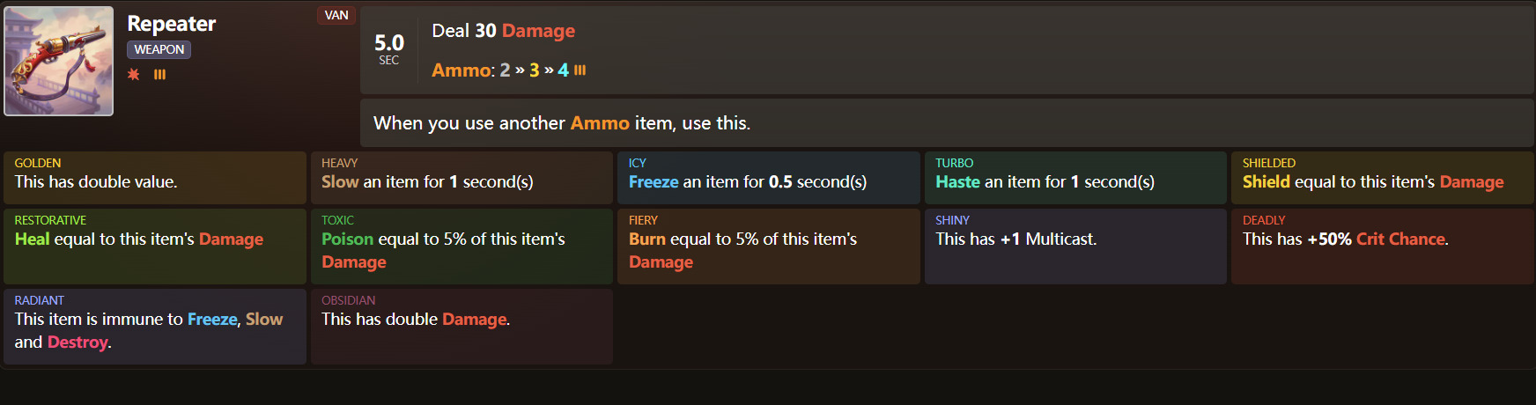
Task: Open the Repeater title link
Action: pos(172,24)
